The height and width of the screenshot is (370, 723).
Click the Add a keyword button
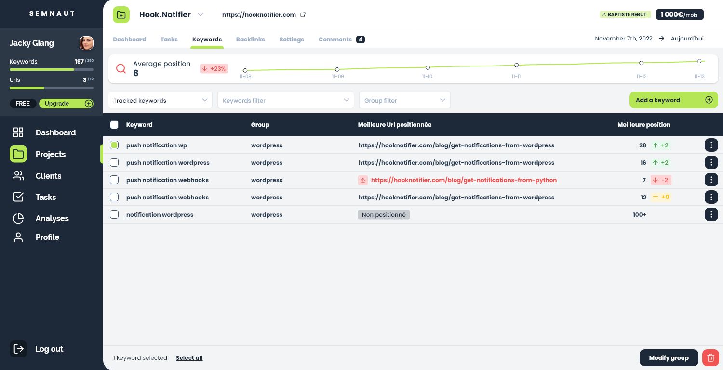click(673, 100)
